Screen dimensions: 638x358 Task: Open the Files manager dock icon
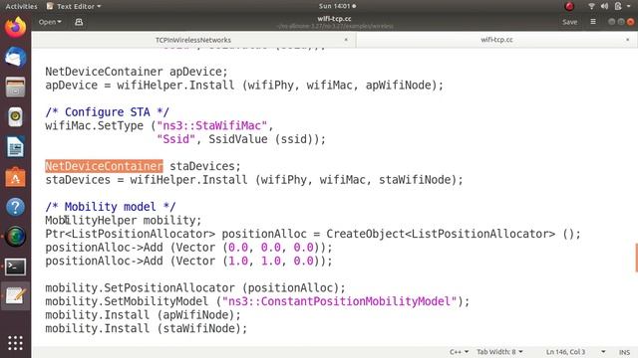(x=16, y=88)
